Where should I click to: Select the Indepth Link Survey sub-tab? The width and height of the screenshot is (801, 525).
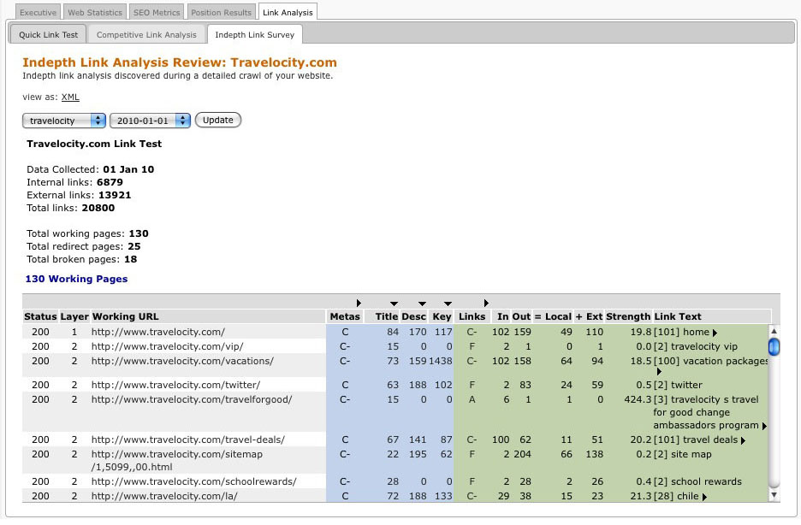point(254,35)
